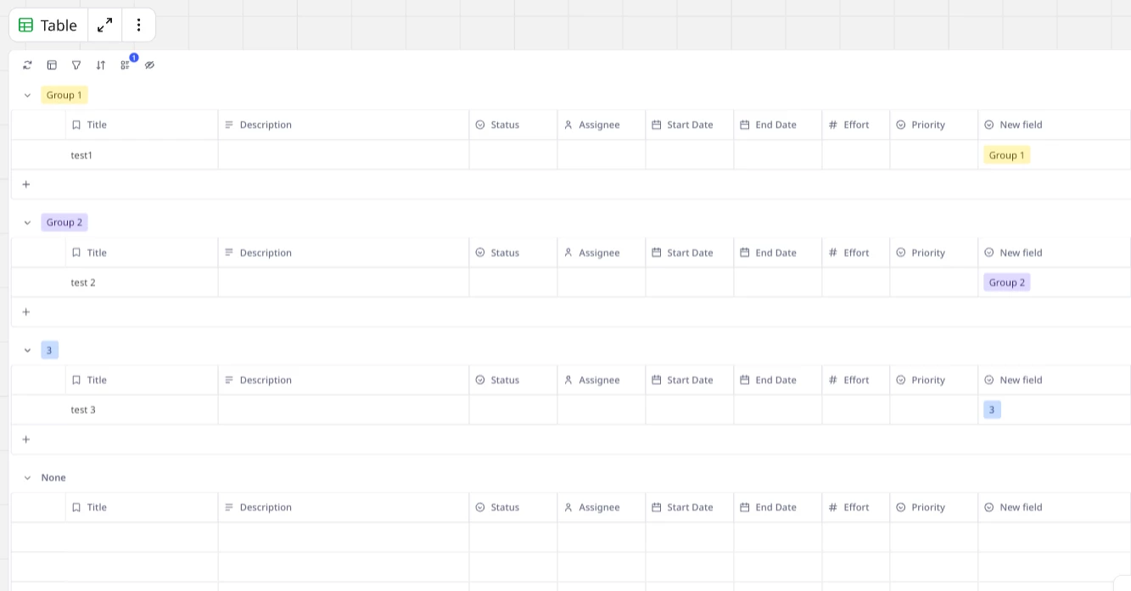Open the layout view icon in toolbar

(x=52, y=65)
